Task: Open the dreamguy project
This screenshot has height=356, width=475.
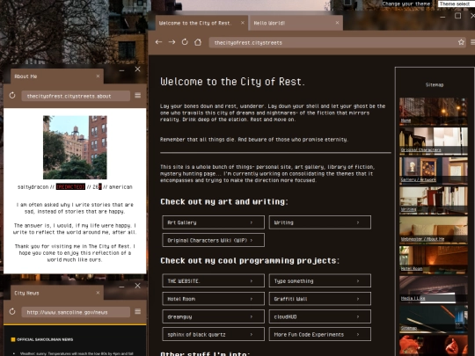Action: pyautogui.click(x=213, y=316)
